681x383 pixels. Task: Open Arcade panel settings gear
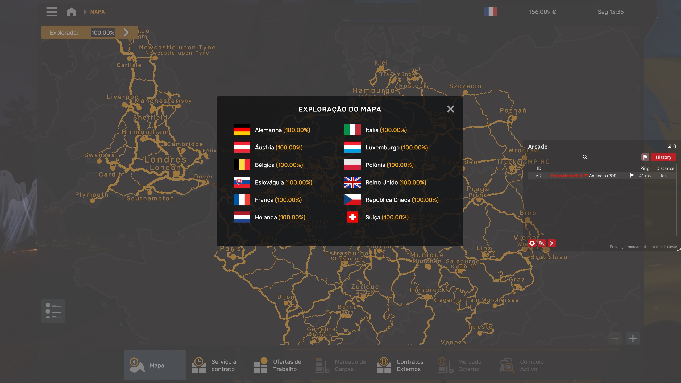tap(532, 243)
